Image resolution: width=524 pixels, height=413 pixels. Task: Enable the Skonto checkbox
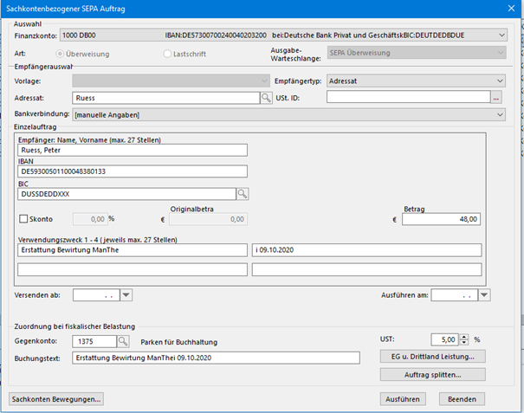[x=23, y=220]
